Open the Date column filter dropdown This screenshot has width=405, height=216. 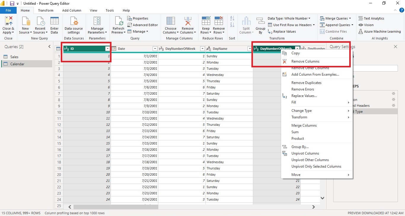point(155,48)
